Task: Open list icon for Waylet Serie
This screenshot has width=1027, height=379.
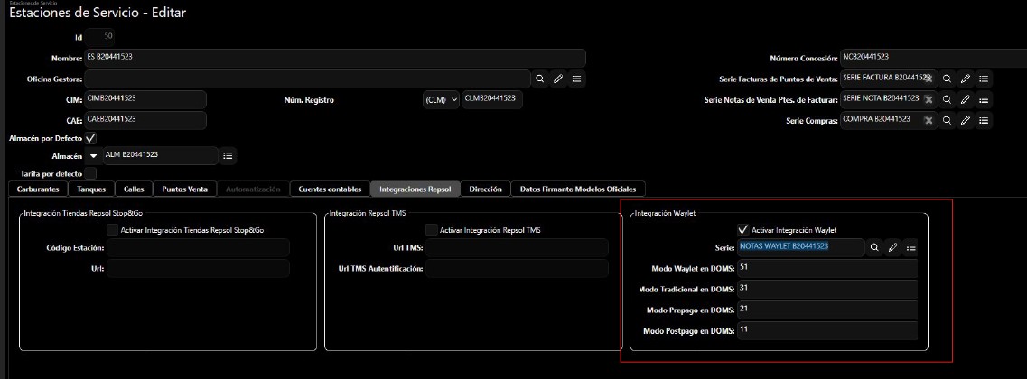Action: tap(911, 247)
